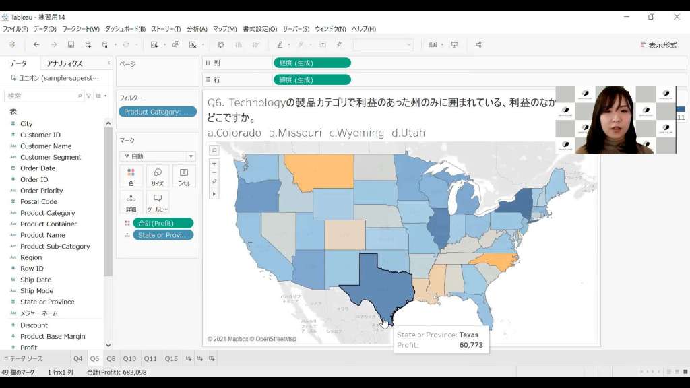Click the 経度 (生成) columns pill
Screen dimensions: 690x388
pyautogui.click(x=312, y=63)
